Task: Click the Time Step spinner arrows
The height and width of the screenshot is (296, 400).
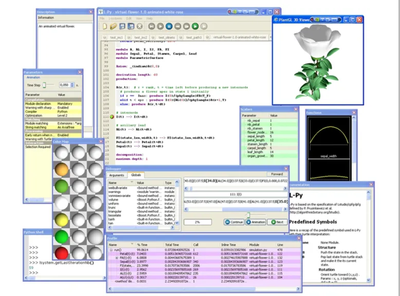Action: [72, 85]
